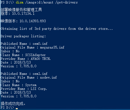Click the nodev.inf file name
Viewport: 130px width, 110px height.
coord(49,78)
